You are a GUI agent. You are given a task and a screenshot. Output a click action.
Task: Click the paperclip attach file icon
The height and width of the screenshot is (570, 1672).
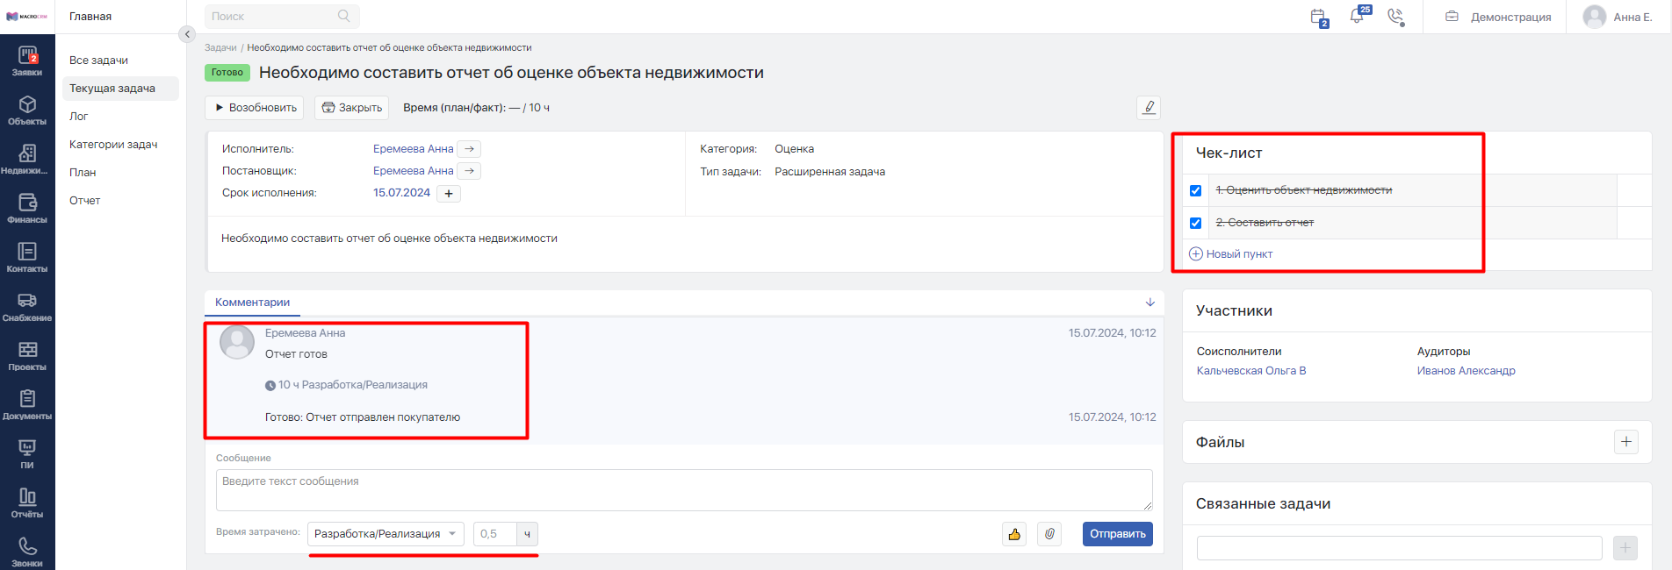click(x=1049, y=534)
